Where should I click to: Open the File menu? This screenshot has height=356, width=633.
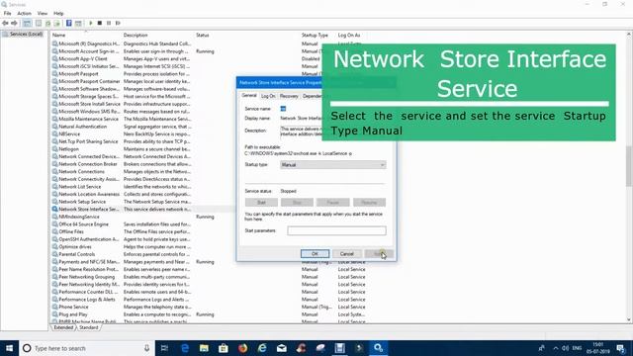7,13
